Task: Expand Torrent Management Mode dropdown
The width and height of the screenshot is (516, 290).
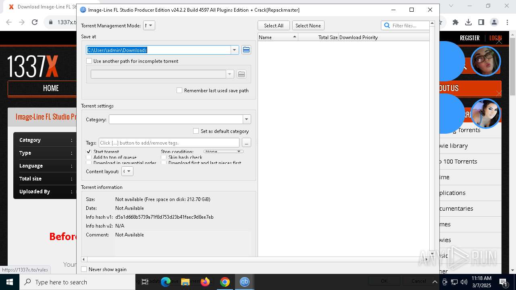Action: pos(149,25)
